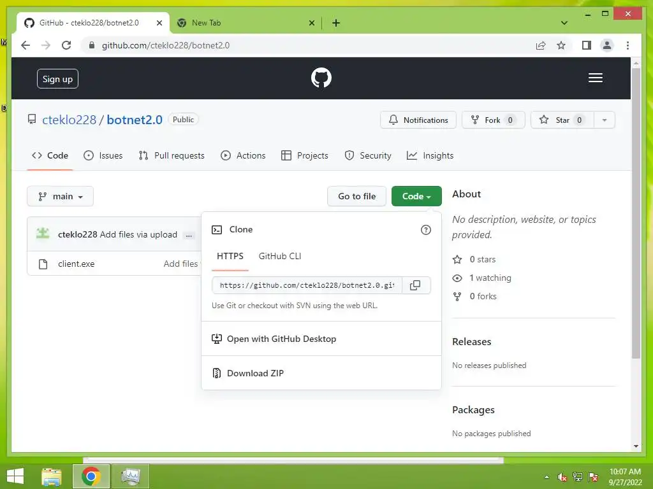Fork the repository

pyautogui.click(x=493, y=120)
